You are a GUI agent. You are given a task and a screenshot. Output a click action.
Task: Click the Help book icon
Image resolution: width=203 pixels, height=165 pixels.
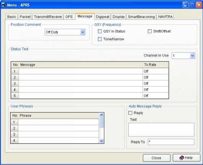[181, 158]
